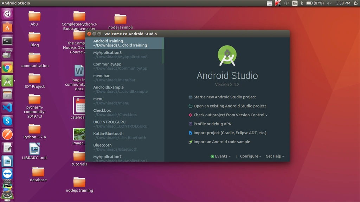
Task: Select Profile or debug APK
Action: [x=212, y=124]
